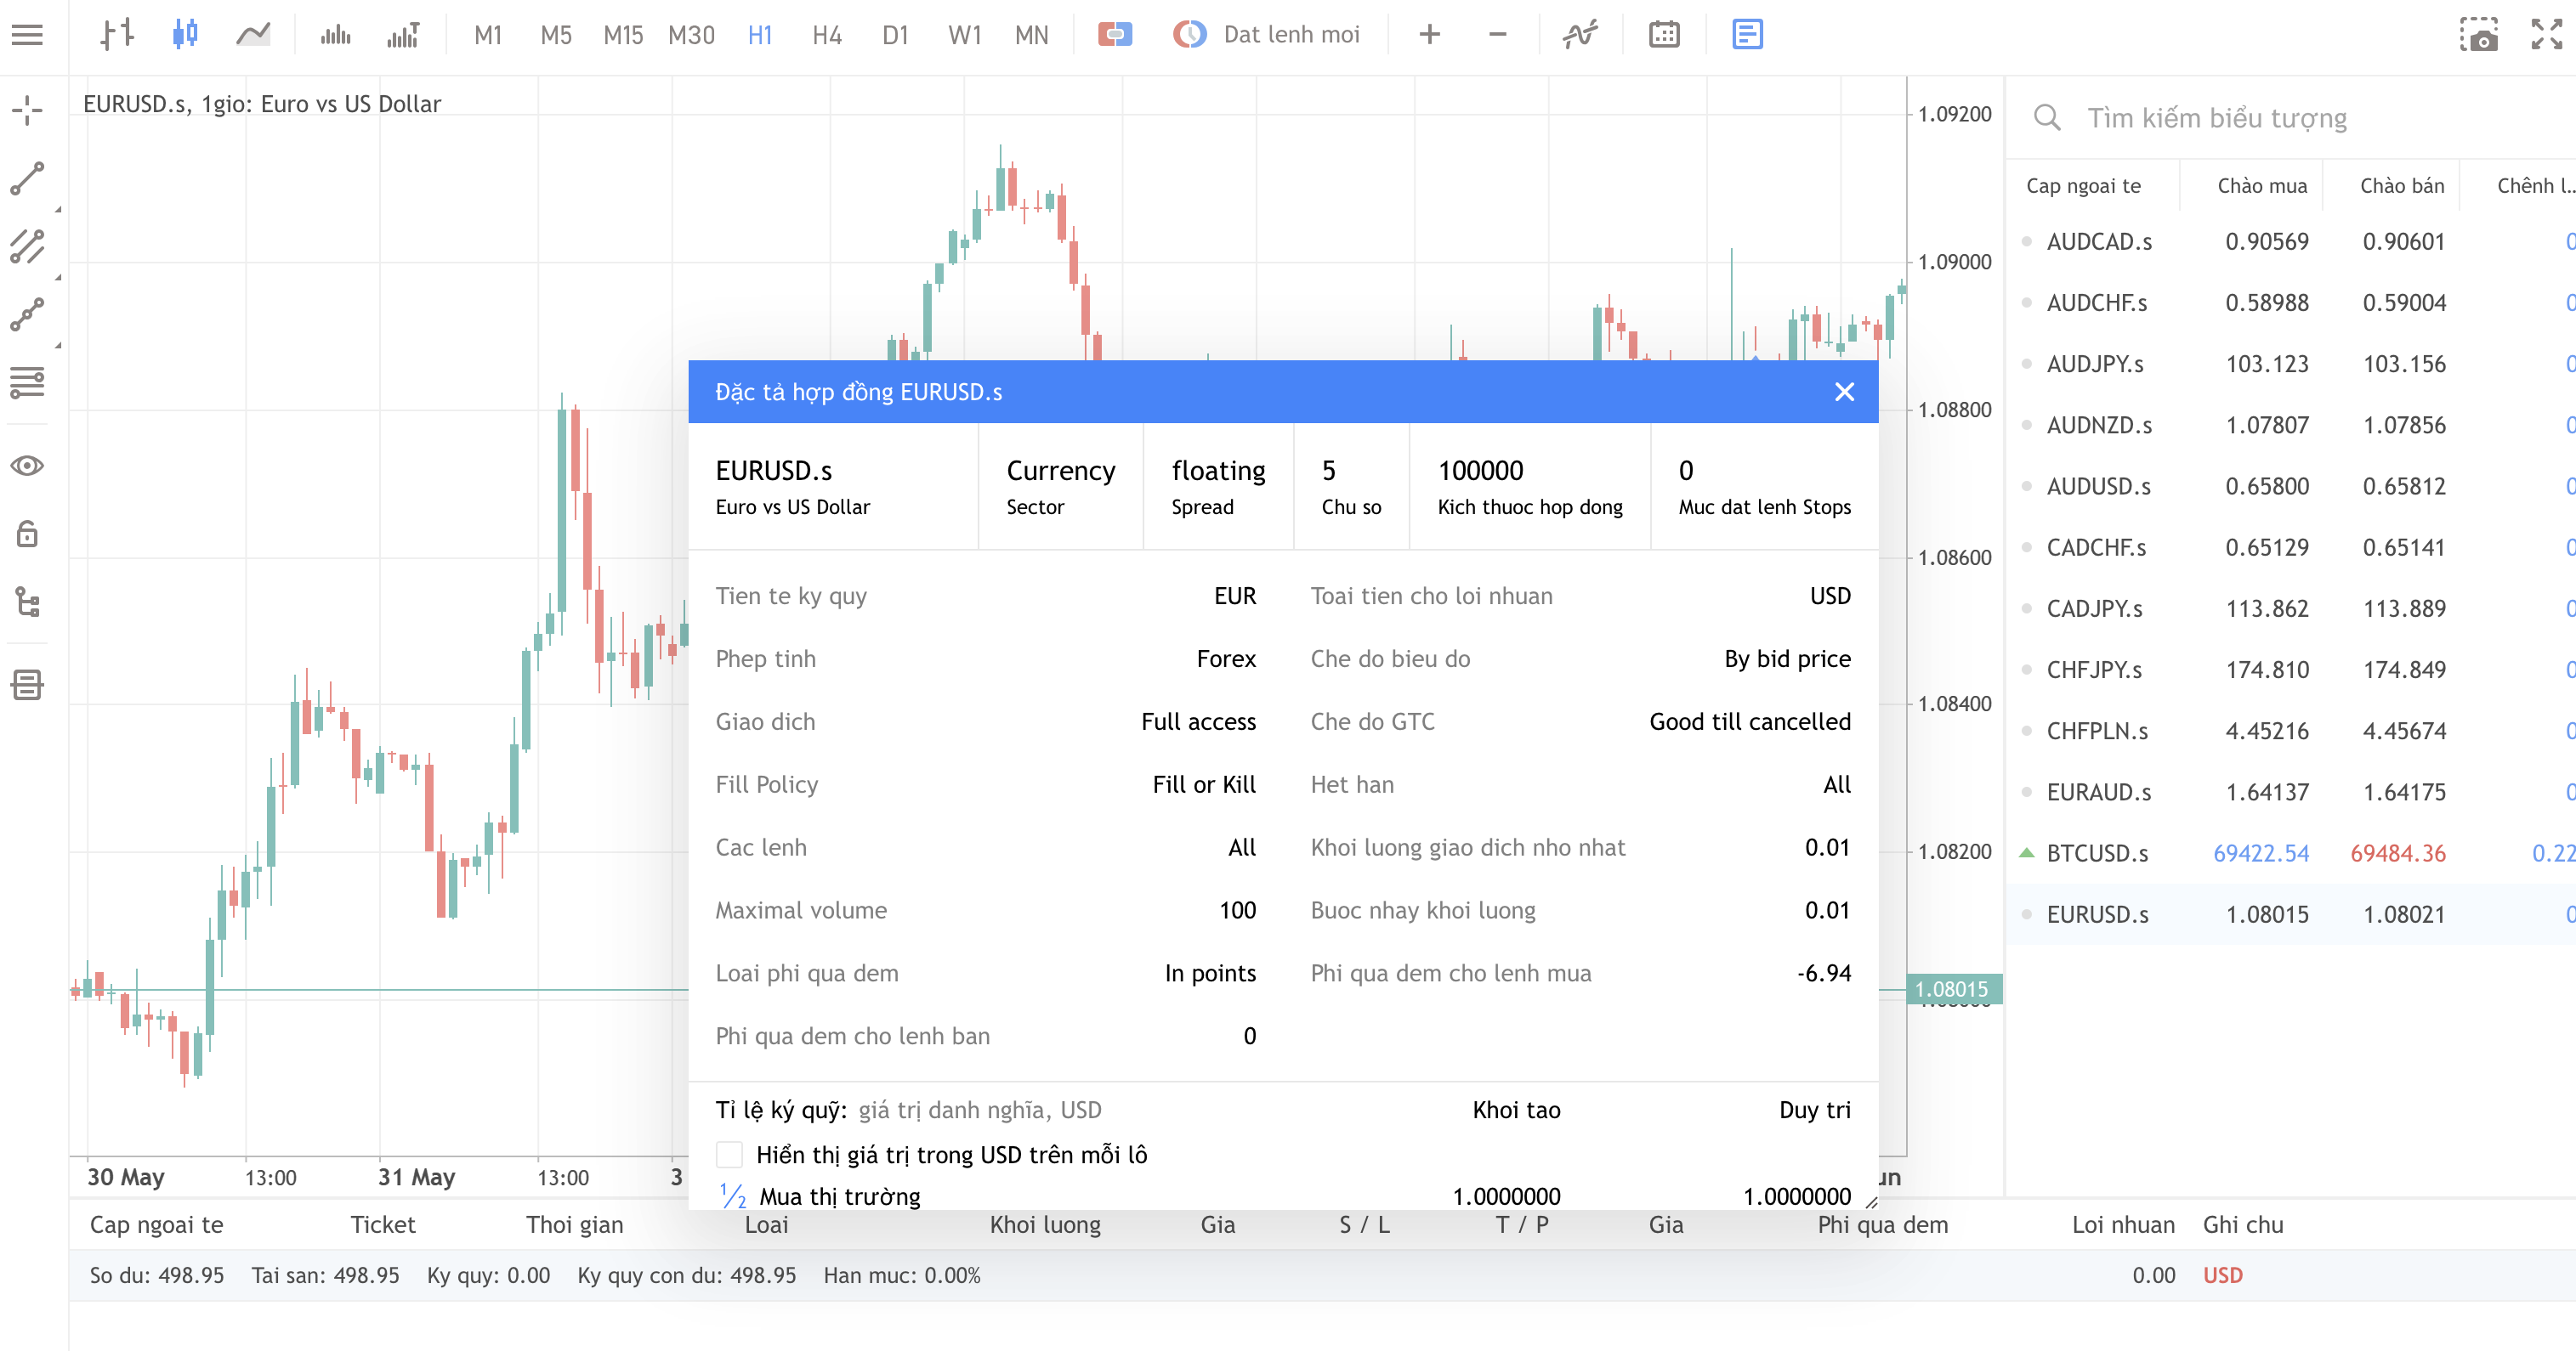Open the object tree list icon
This screenshot has width=2576, height=1351.
click(x=27, y=602)
